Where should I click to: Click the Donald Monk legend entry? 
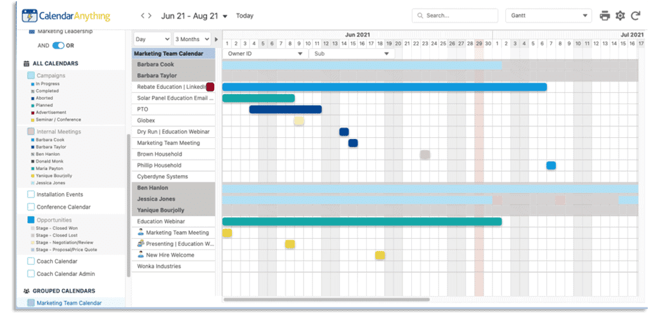46,161
